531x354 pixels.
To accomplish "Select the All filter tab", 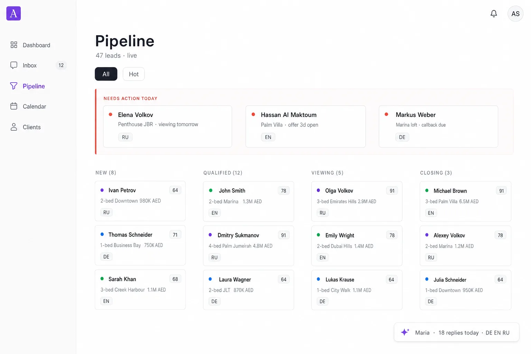I will [106, 74].
